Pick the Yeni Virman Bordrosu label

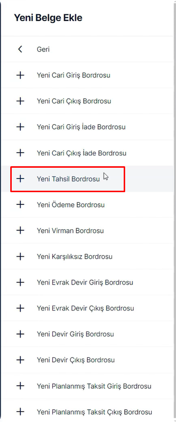pos(70,231)
